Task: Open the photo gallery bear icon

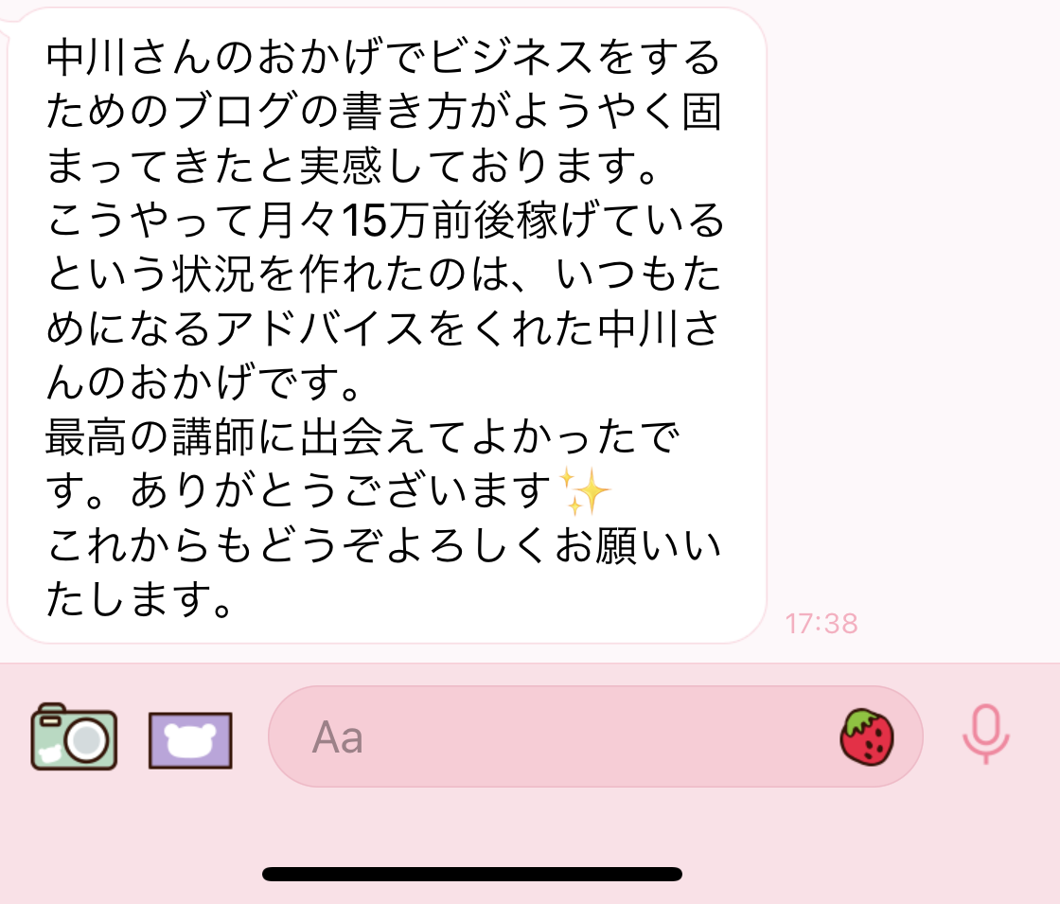Action: (x=190, y=740)
